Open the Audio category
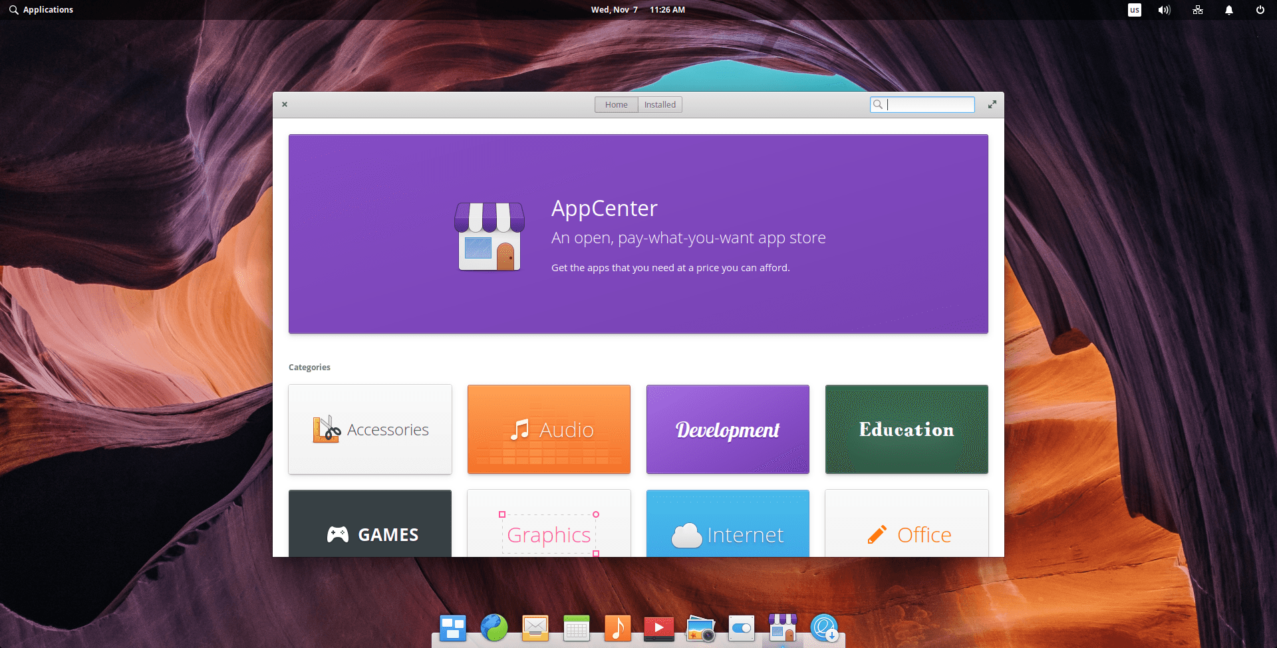 pos(549,429)
